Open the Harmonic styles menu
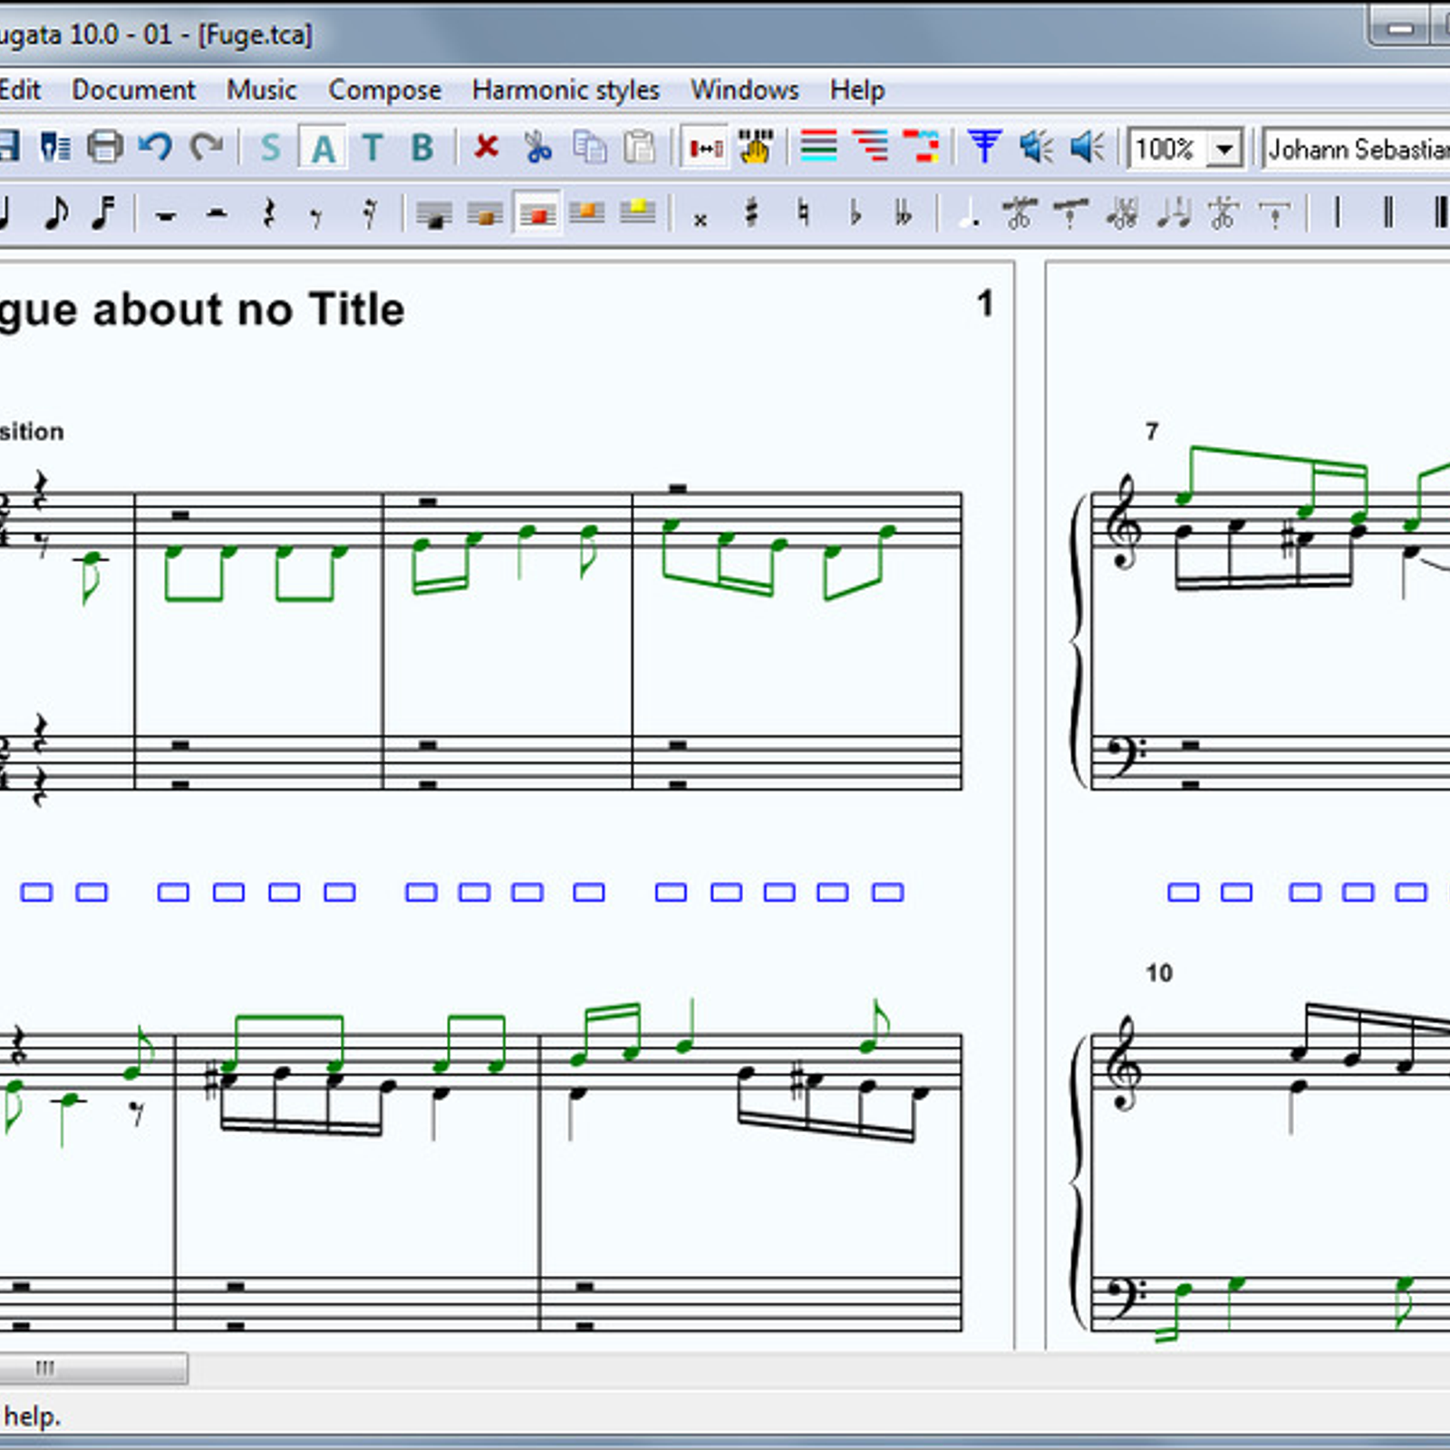 [x=565, y=91]
